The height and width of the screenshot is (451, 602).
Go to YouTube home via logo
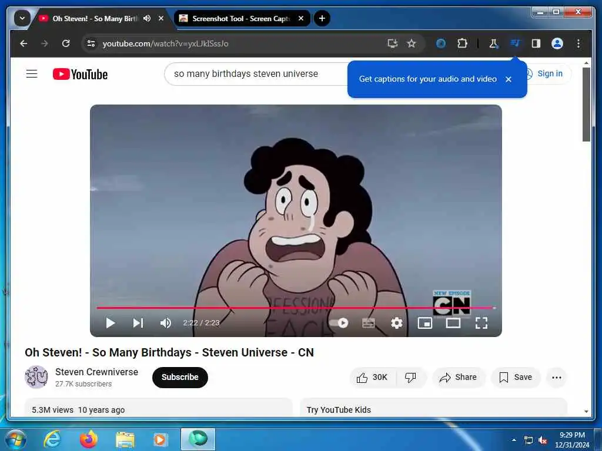click(80, 74)
